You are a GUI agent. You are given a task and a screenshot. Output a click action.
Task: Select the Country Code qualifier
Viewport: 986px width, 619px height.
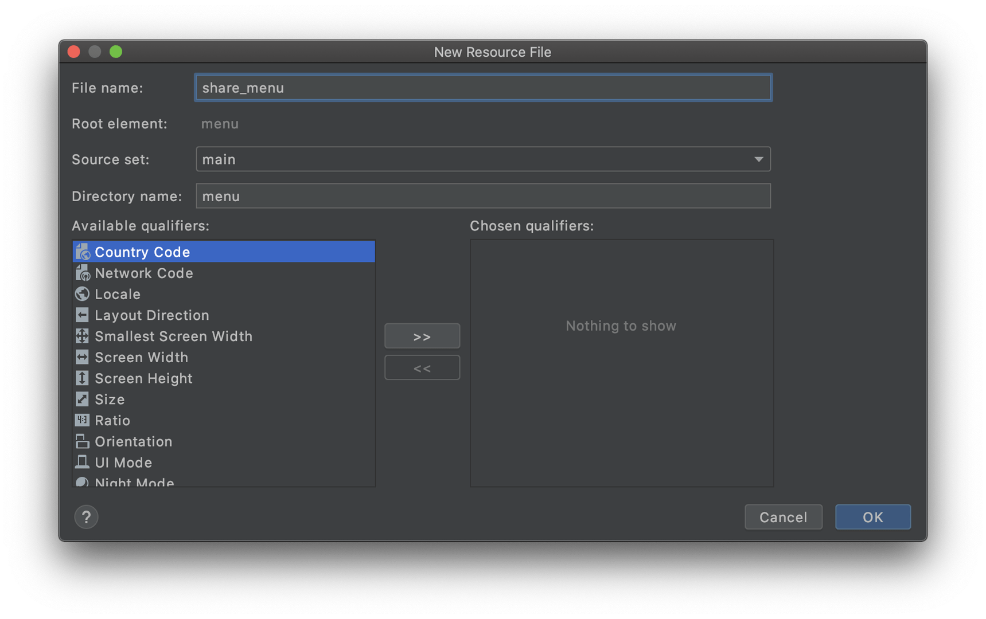224,252
